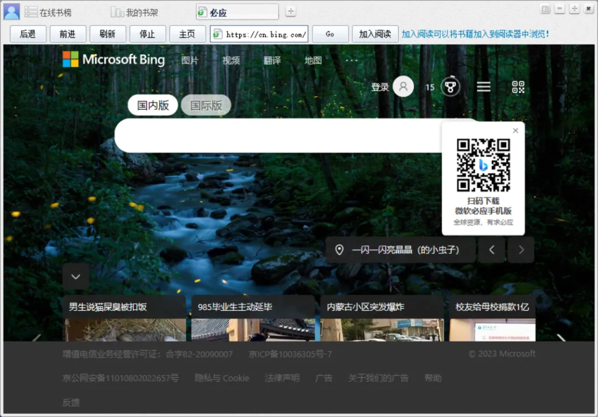598x417 pixels.
Task: Close the QR code download popup
Action: tap(515, 131)
